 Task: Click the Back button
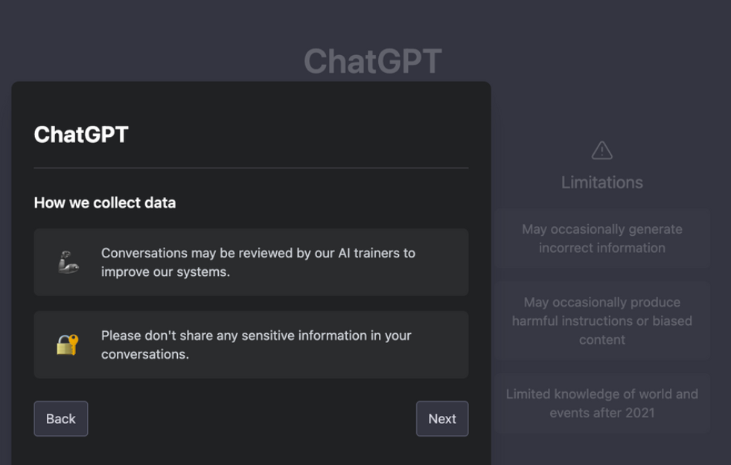pyautogui.click(x=60, y=418)
